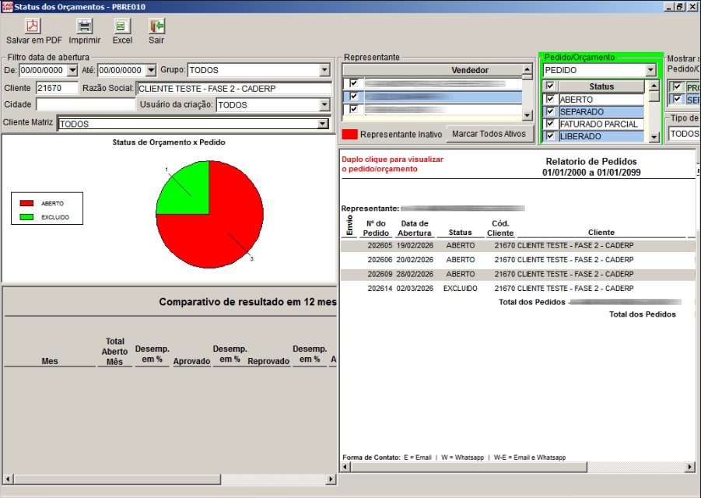Click Data de Abertura column header
This screenshot has height=498, width=701.
415,228
